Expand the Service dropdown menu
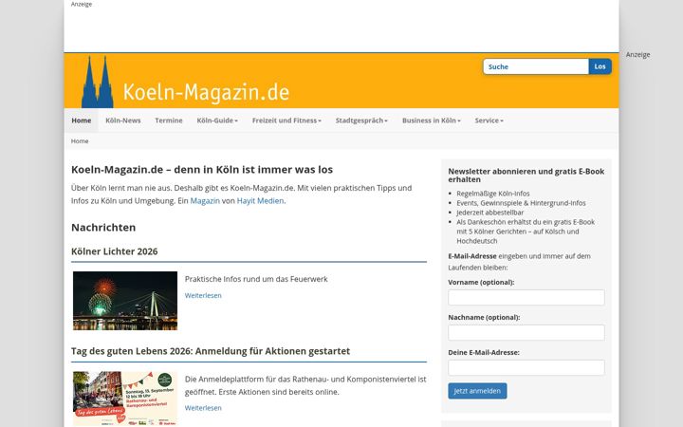 (489, 121)
